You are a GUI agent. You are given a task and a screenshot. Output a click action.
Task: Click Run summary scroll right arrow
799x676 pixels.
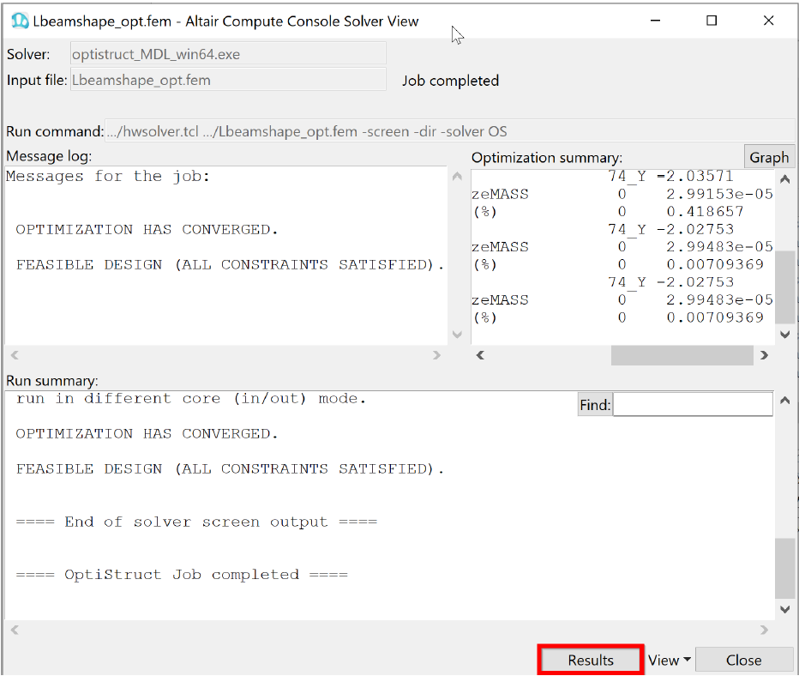point(763,631)
